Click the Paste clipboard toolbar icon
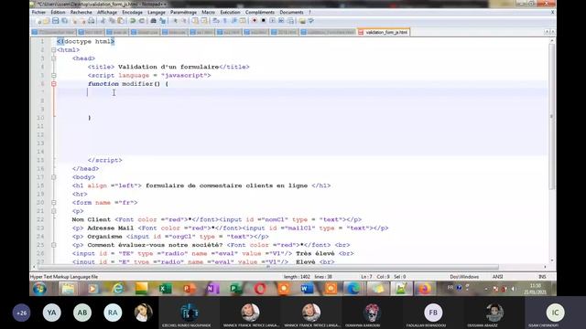 (x=121, y=21)
